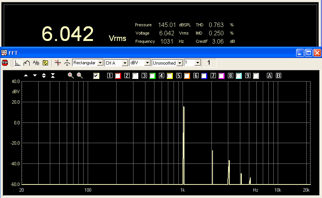Toggle the checked main trace checkbox
The image size is (322, 198).
[96, 76]
